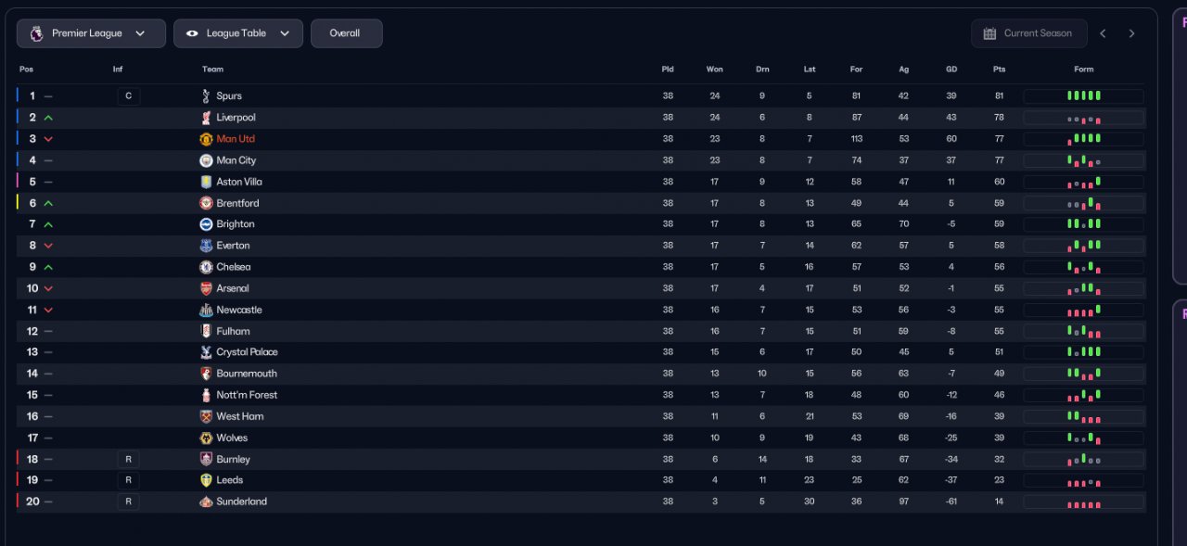Sort table by Pts column header
The height and width of the screenshot is (546, 1187).
pyautogui.click(x=999, y=70)
